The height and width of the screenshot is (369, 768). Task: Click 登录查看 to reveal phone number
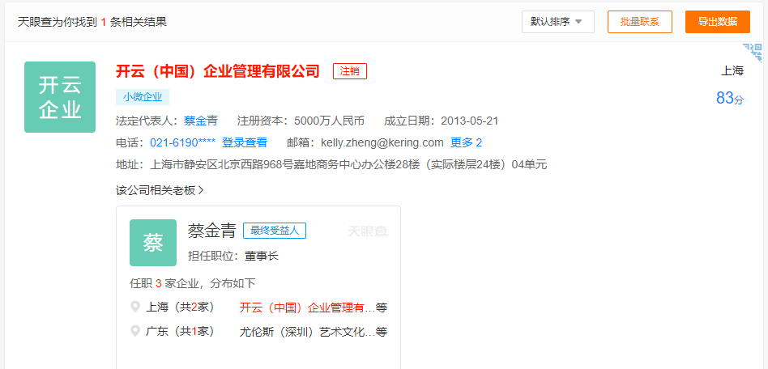(x=245, y=142)
